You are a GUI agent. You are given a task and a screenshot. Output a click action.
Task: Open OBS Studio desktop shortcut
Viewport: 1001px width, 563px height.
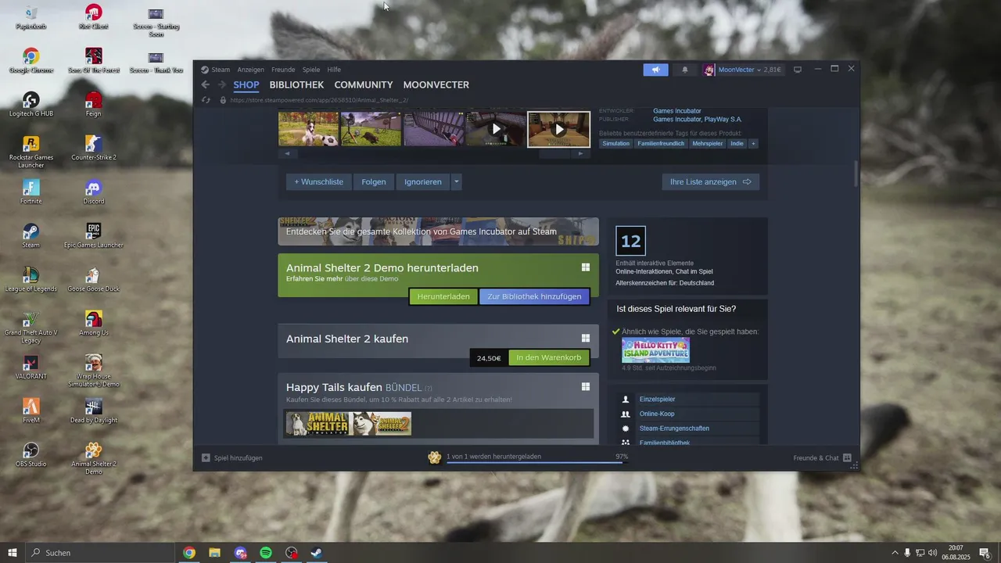click(30, 454)
